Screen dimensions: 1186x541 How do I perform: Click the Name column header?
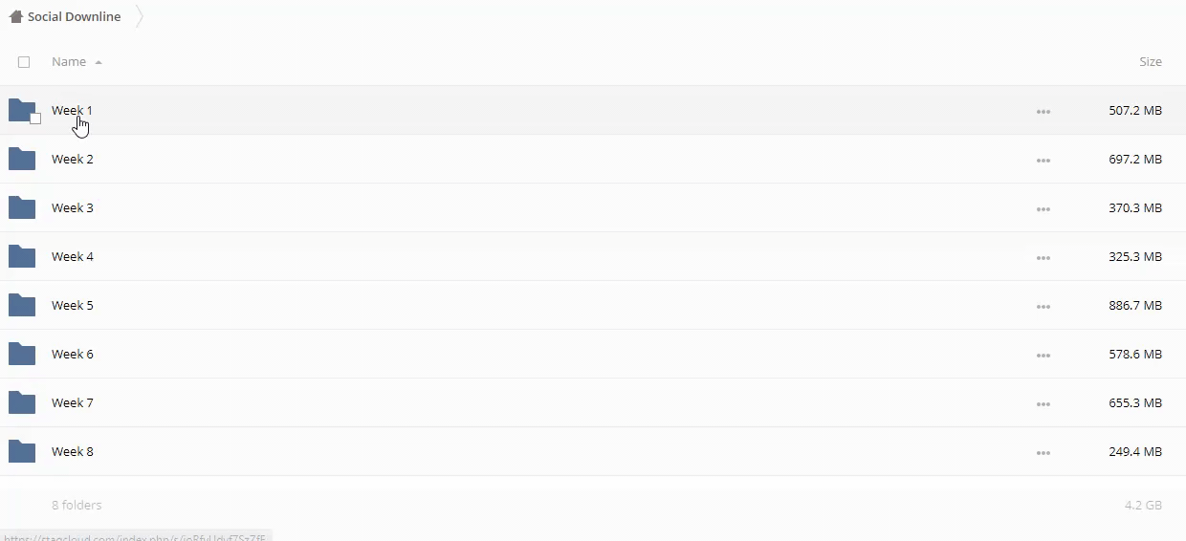(69, 61)
